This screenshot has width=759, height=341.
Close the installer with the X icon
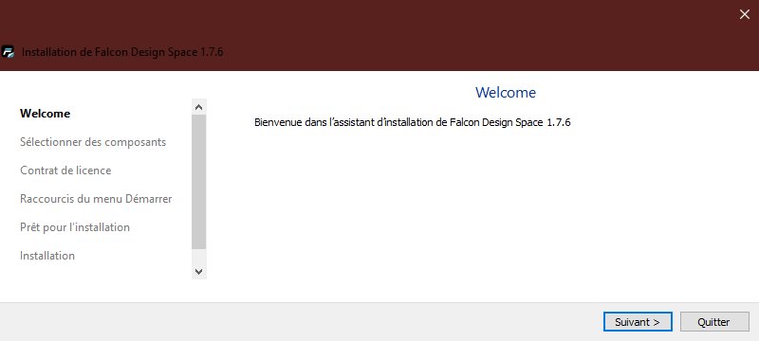coord(745,14)
